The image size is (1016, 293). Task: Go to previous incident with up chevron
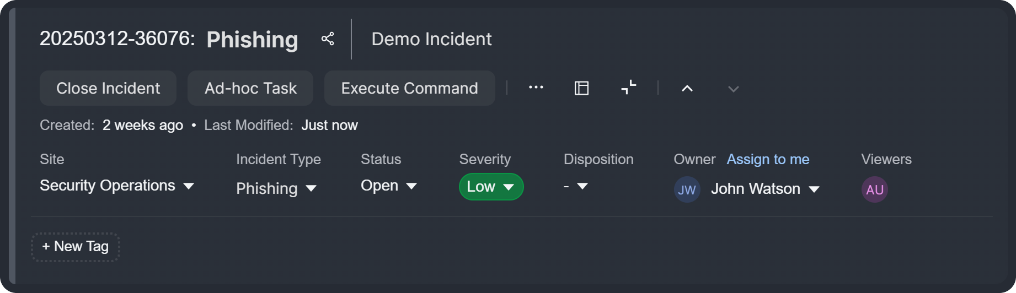pos(687,89)
